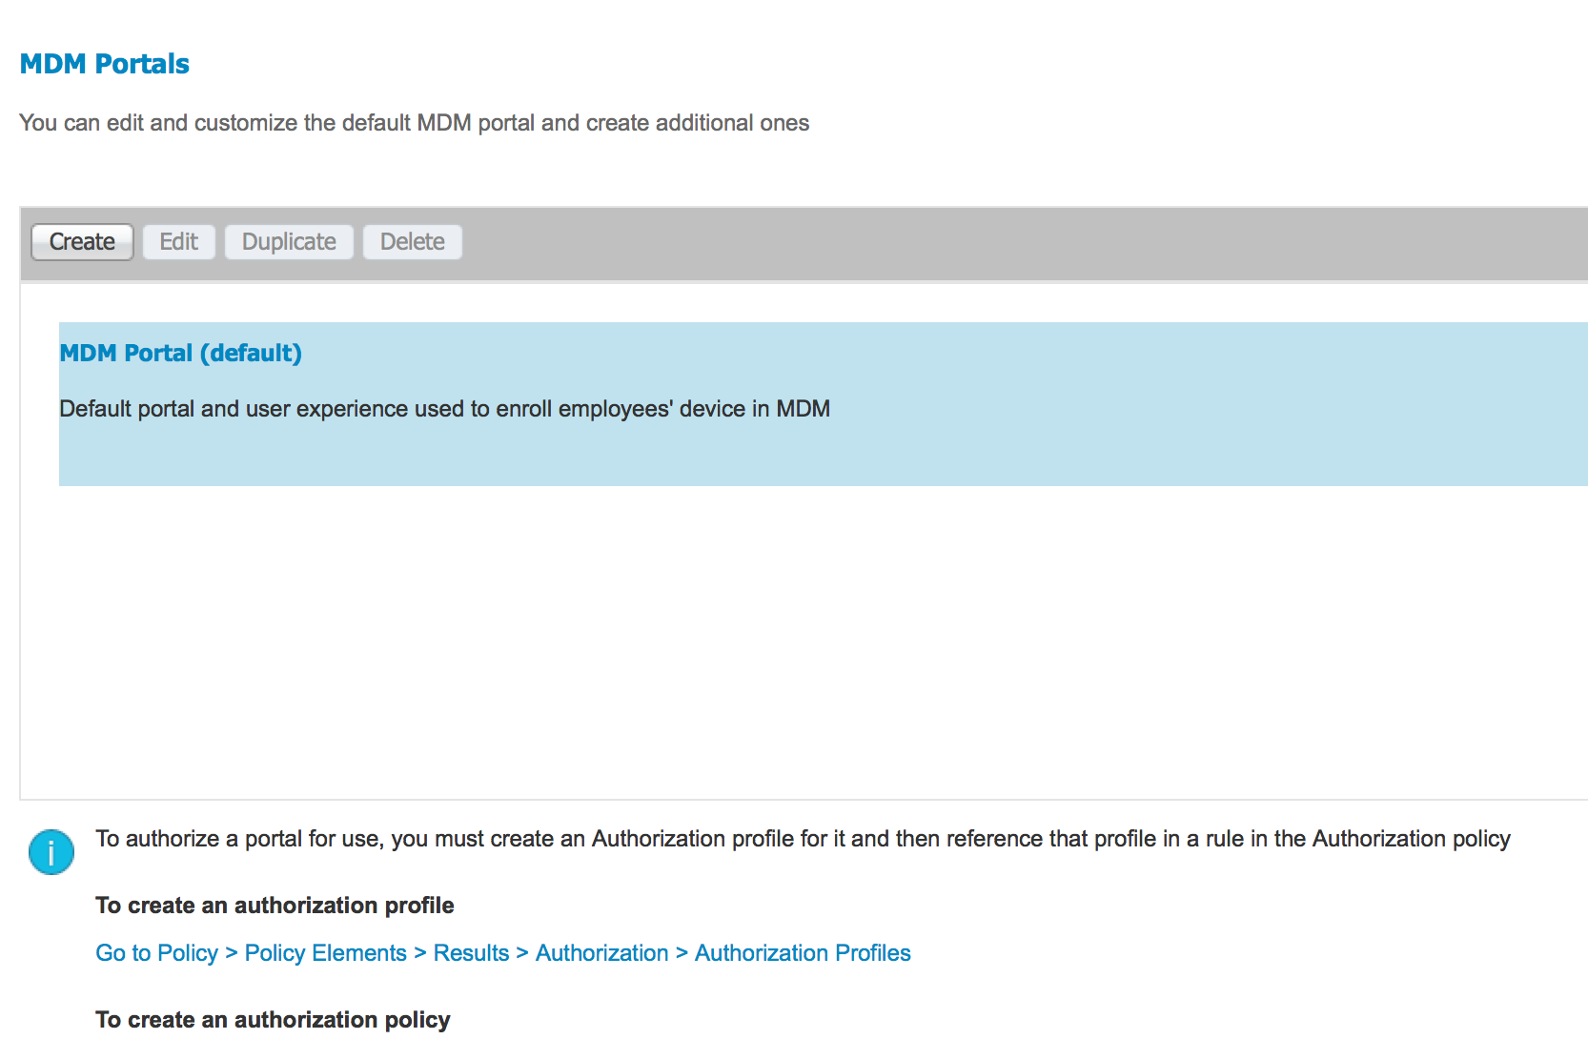Viewport: 1588px width, 1039px height.
Task: Duplicate the selected MDM portal
Action: 289,242
